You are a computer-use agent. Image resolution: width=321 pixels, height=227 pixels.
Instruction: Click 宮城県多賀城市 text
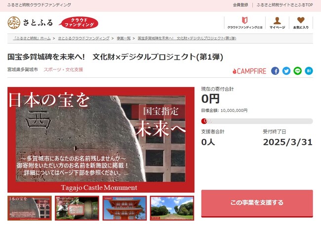[23, 69]
